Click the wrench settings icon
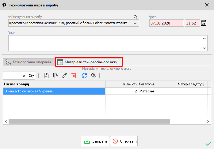Image resolution: width=214 pixels, height=149 pixels. tap(94, 76)
